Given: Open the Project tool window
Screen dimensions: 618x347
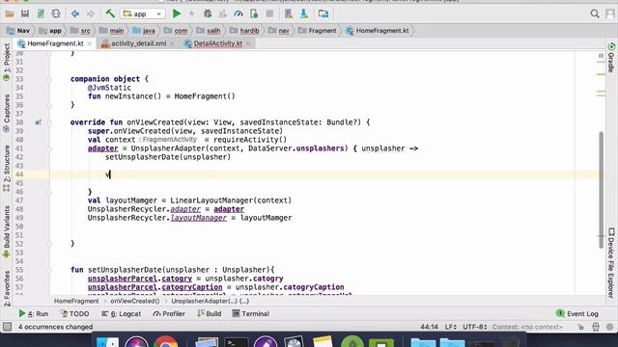Looking at the screenshot, I should click(x=7, y=62).
